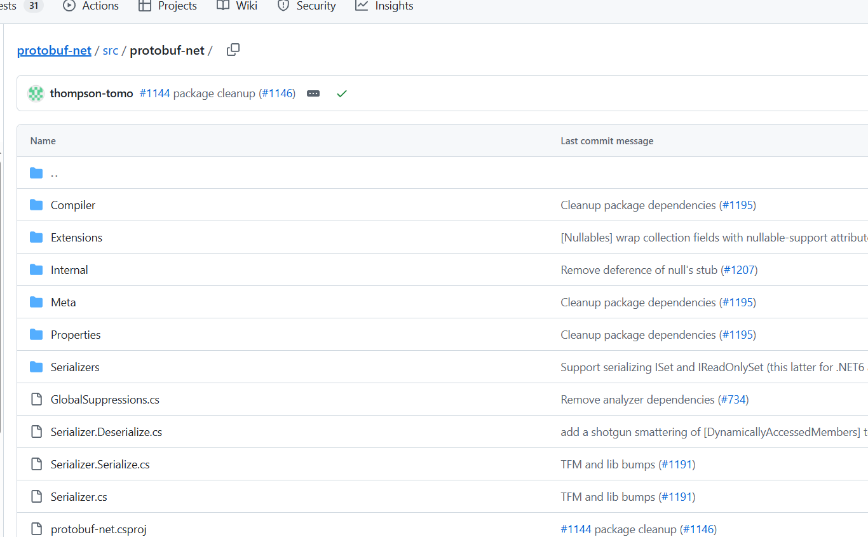Open #1207 link in Internal row

pyautogui.click(x=739, y=270)
